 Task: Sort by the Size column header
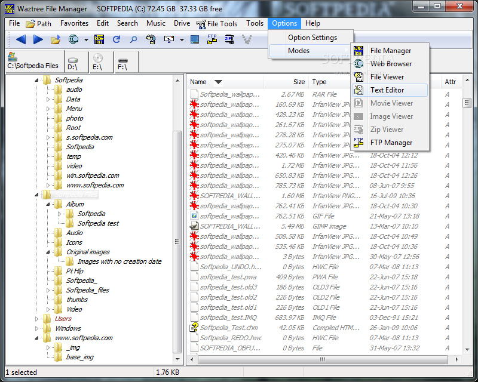286,82
